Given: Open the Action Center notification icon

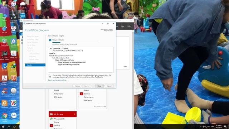Looking at the screenshot, I should point(225,126).
